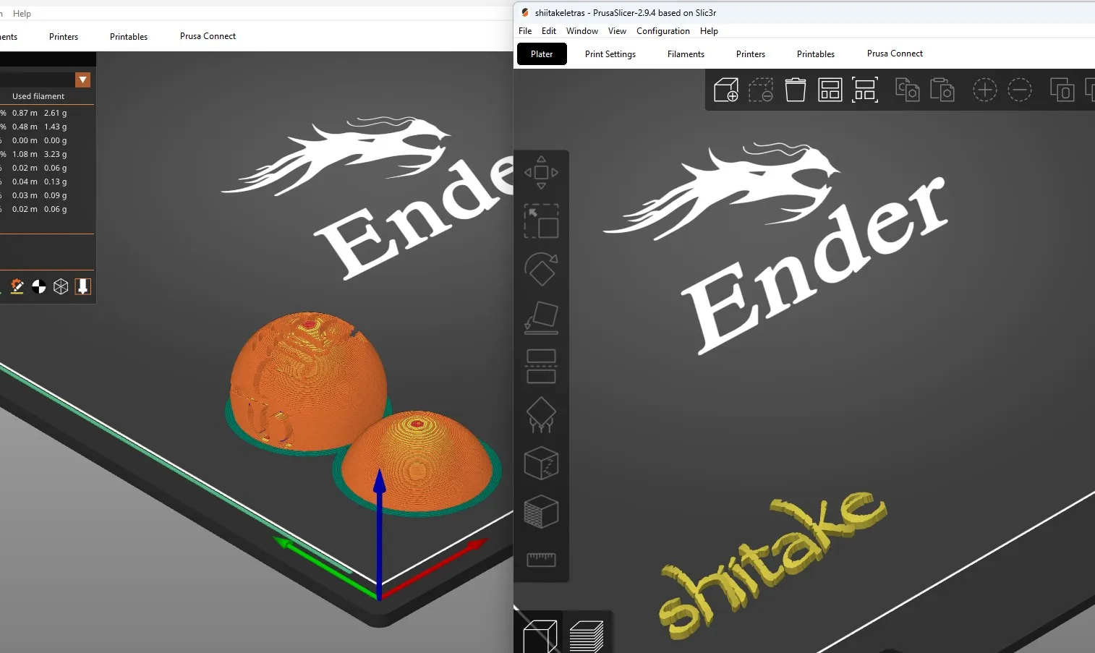Viewport: 1095px width, 653px height.
Task: Click the smaller orange dome near the axes
Action: pyautogui.click(x=419, y=460)
